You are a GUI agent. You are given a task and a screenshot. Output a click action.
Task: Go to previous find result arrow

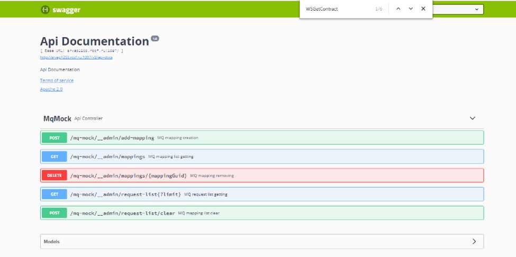point(398,9)
